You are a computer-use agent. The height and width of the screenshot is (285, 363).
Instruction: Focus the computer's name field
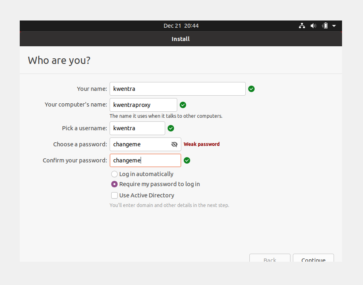coord(143,105)
